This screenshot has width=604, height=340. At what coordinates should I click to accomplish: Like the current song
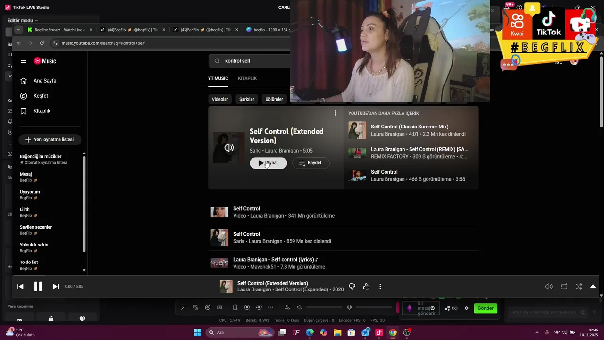point(366,286)
